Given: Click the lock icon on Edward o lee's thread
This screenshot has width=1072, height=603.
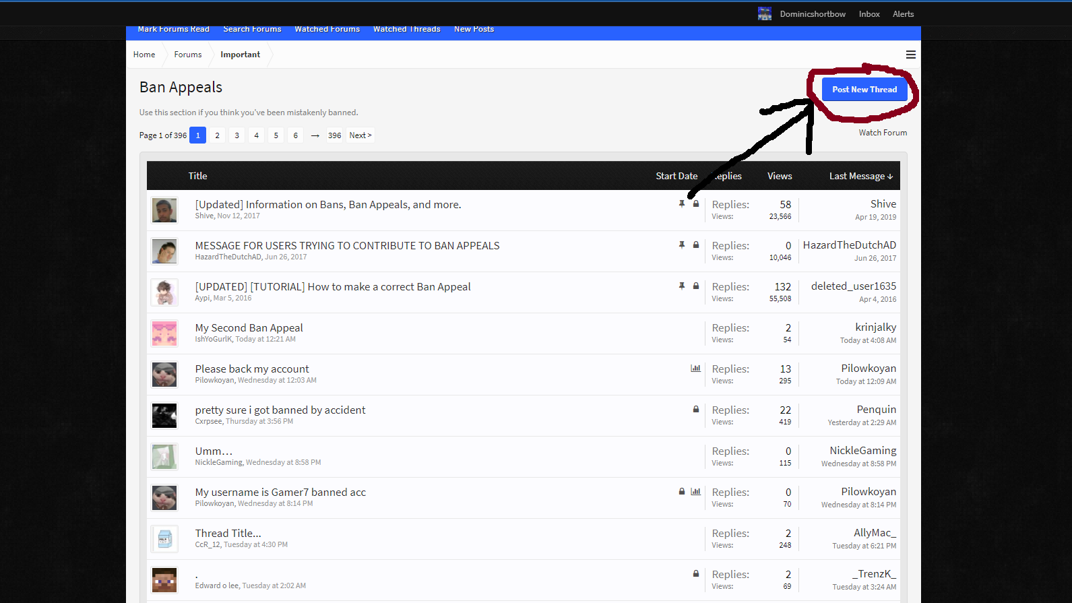Looking at the screenshot, I should 696,574.
